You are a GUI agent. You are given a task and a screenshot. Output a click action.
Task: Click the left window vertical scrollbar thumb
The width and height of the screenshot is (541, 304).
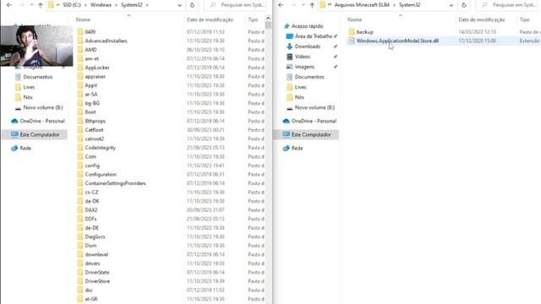[x=268, y=24]
